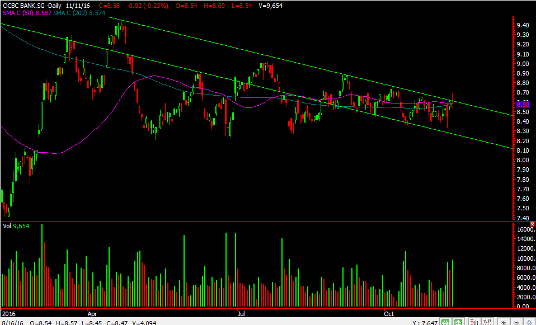Image resolution: width=536 pixels, height=325 pixels.
Task: Click the 8.00 price axis label
Action: 523,160
